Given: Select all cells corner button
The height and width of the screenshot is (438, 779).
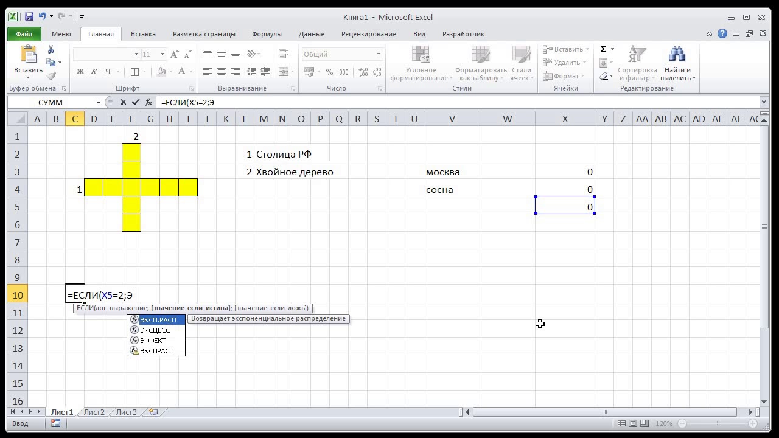Looking at the screenshot, I should [x=17, y=119].
